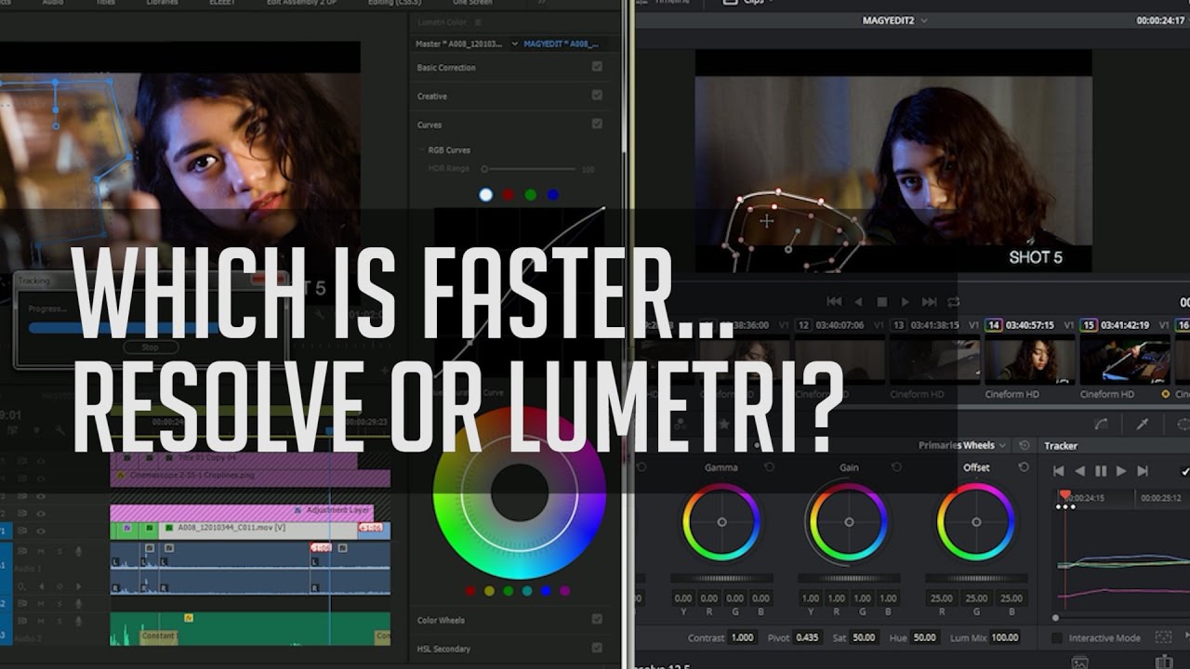Enable the Interactive Mode checkbox

tap(1057, 638)
